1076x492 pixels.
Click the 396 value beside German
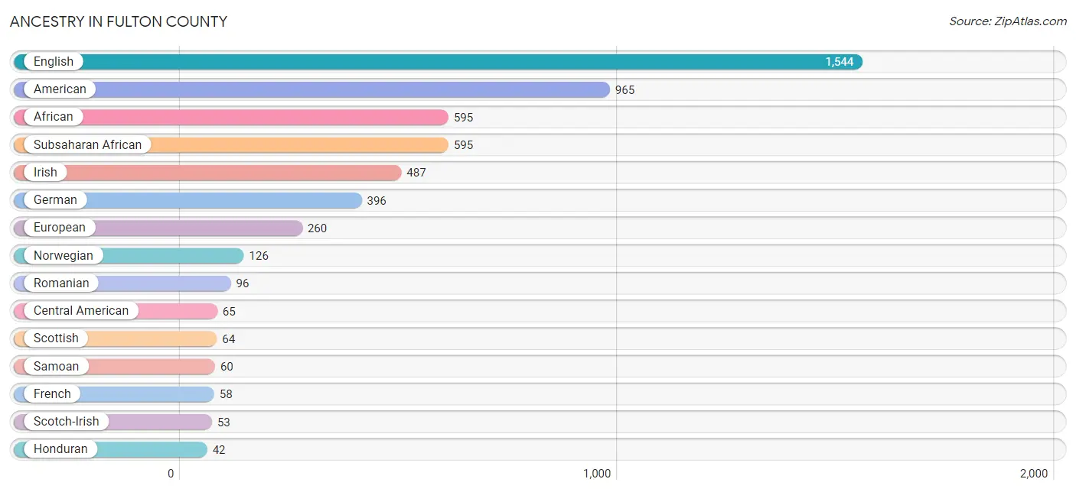point(377,201)
